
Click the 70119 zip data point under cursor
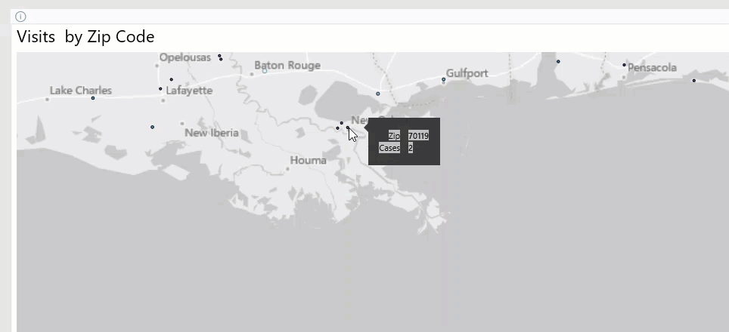347,128
